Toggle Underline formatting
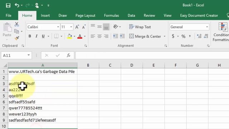 tap(43, 36)
